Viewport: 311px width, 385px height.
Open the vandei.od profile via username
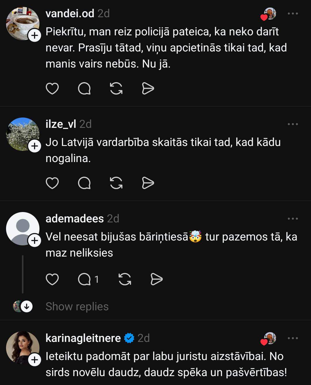click(70, 14)
